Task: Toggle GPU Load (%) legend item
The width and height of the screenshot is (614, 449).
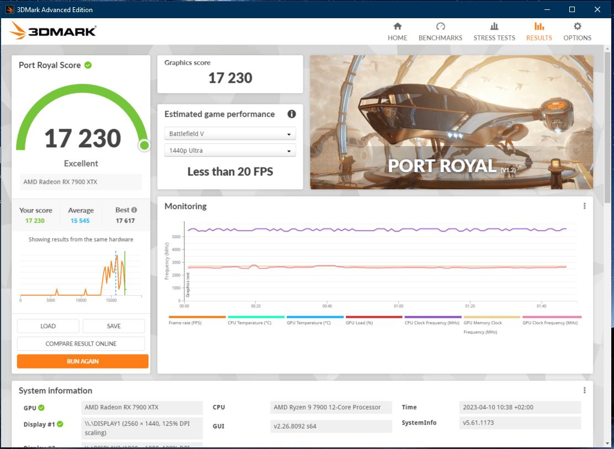Action: (x=374, y=320)
